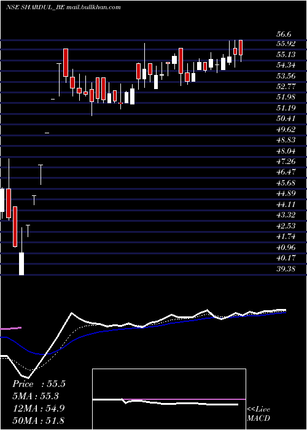Select the 55.13 price axis label

click(286, 54)
